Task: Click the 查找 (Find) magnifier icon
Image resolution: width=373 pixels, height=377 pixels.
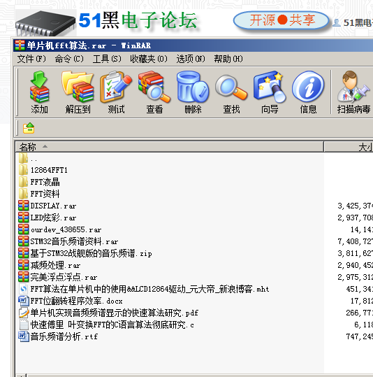Action: [231, 87]
